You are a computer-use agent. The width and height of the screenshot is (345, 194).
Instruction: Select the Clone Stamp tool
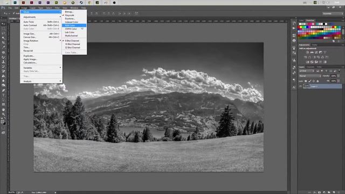[x=3, y=62]
